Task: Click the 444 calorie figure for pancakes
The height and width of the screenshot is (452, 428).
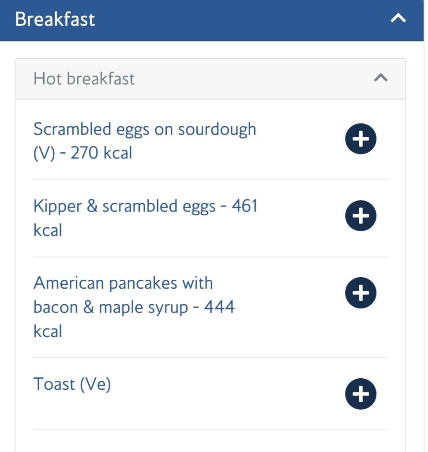Action: point(219,307)
